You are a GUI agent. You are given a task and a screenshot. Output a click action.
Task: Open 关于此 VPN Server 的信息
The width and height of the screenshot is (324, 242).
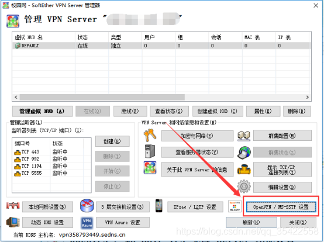[197, 170]
